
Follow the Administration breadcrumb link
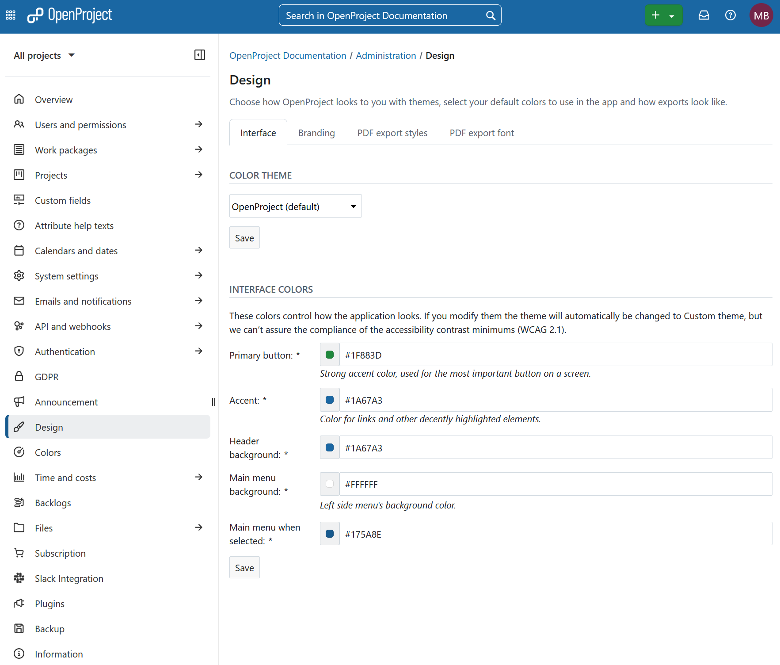tap(386, 55)
